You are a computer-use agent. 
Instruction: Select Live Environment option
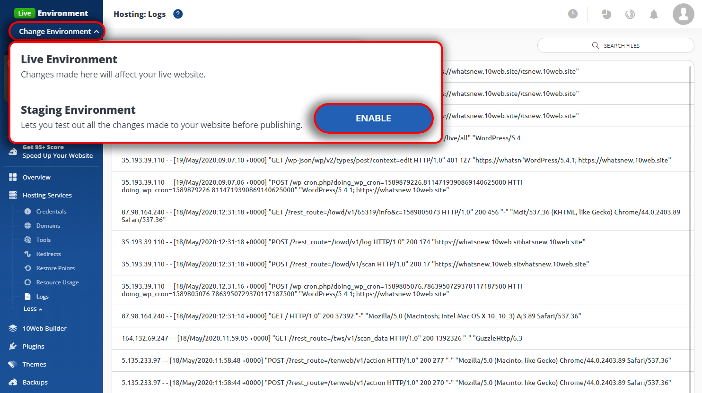[x=69, y=60]
